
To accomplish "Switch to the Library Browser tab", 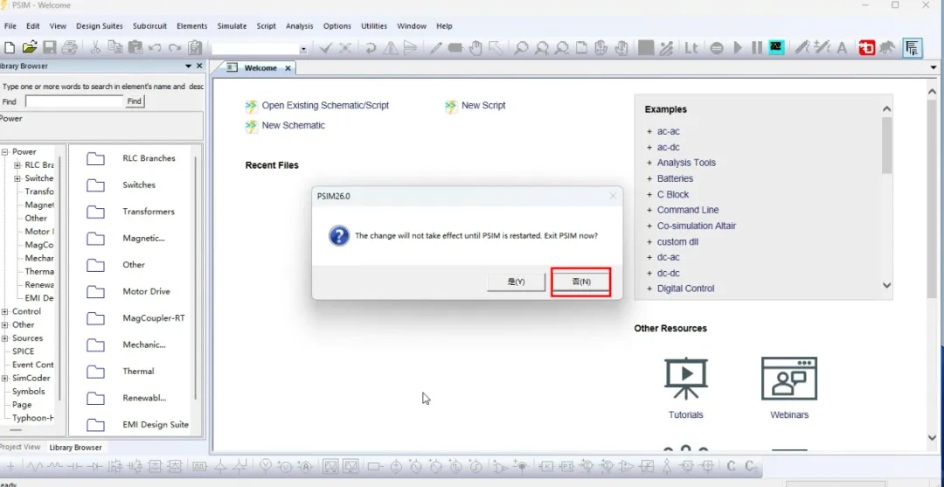I will (75, 448).
